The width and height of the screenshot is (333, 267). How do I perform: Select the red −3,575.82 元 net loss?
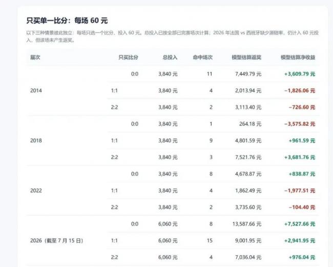click(x=300, y=124)
